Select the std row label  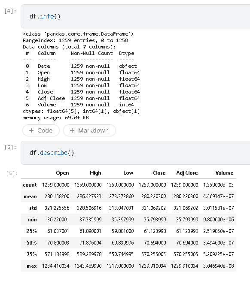[x=33, y=208]
